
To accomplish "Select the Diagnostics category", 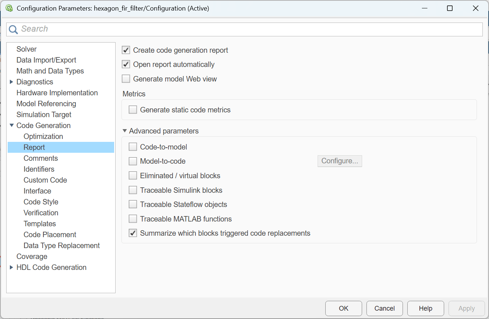I will point(35,82).
